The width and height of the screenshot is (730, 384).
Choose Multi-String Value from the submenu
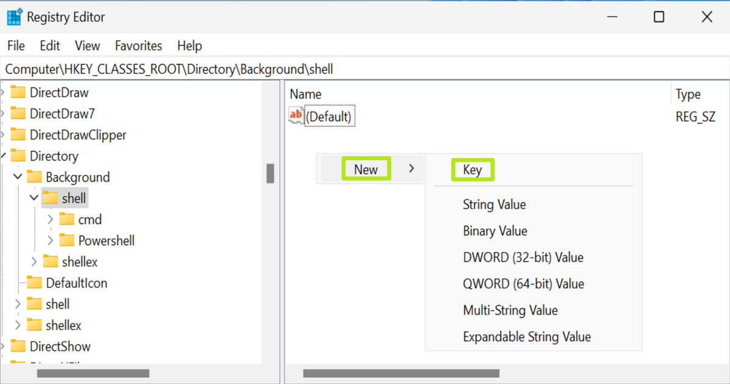click(x=510, y=310)
